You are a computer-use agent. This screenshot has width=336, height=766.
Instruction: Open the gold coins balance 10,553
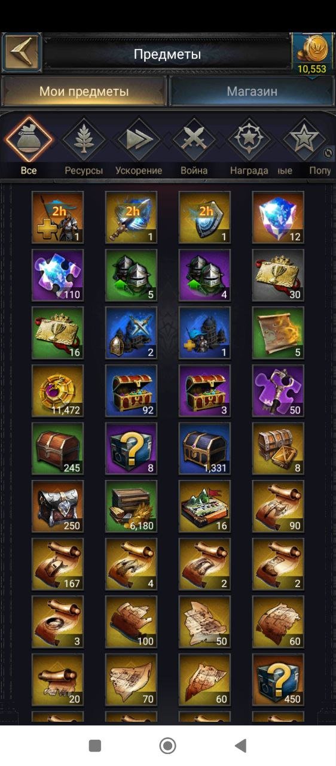(311, 54)
